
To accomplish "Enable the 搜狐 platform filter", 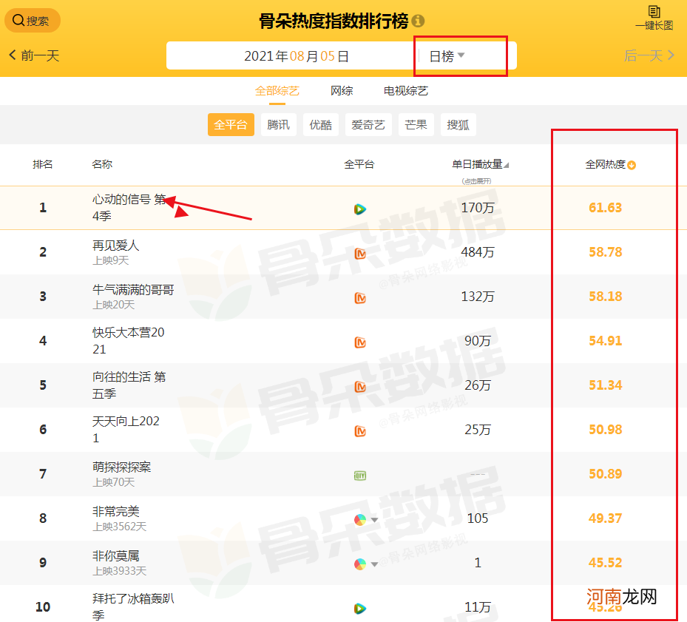I will click(x=458, y=124).
